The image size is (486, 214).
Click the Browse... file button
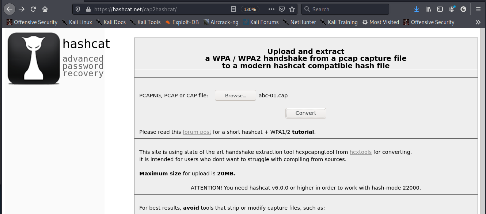click(x=235, y=96)
